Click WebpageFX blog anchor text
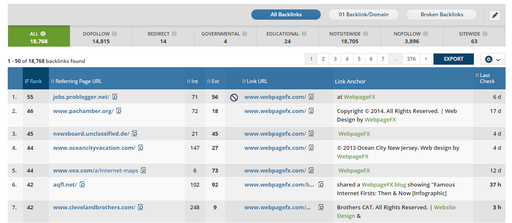512x223 pixels. [384, 185]
